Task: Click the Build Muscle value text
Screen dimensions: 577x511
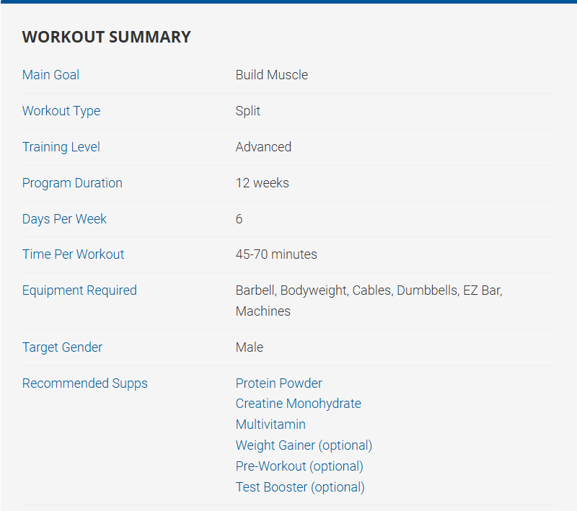Action: pos(271,75)
